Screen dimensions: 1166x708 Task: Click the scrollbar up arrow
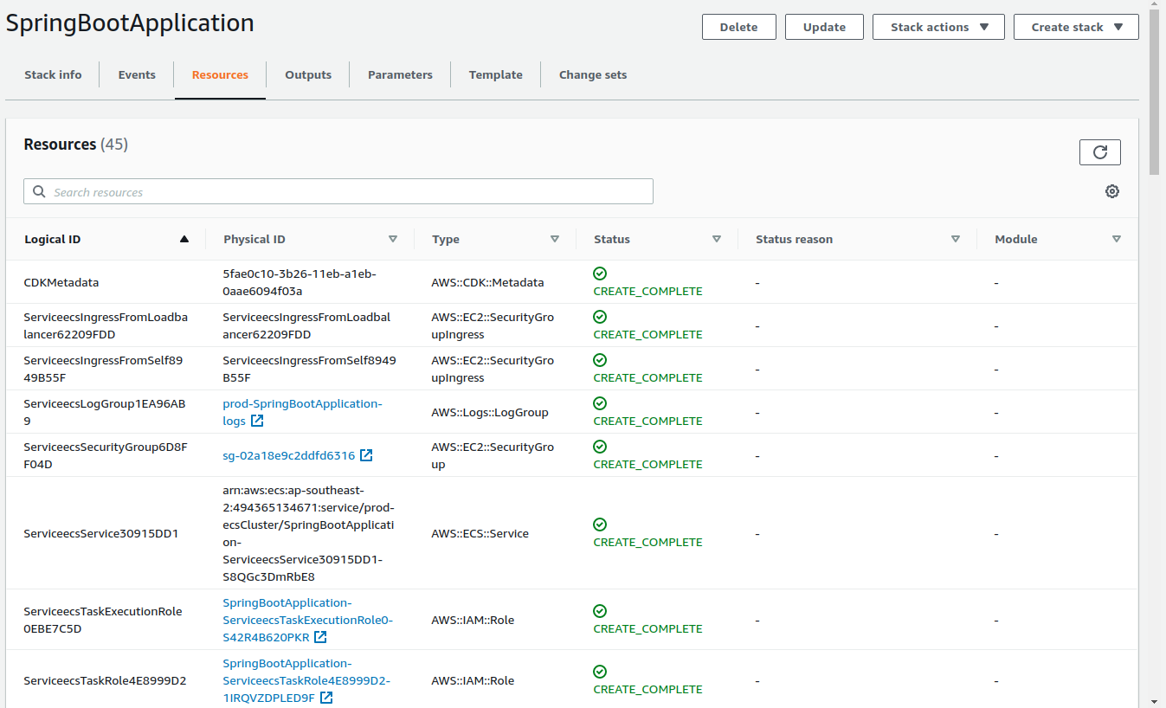pyautogui.click(x=1155, y=5)
